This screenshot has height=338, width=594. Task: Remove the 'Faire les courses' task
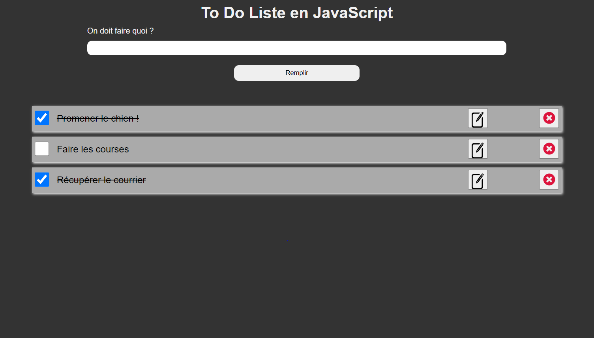tap(549, 149)
